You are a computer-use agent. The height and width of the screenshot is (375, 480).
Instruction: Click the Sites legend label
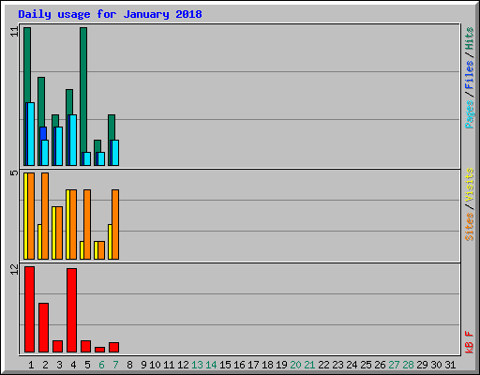(469, 227)
